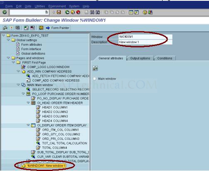Click the Last Page navigation icon
Screen dimensions: 209x171
123,12
